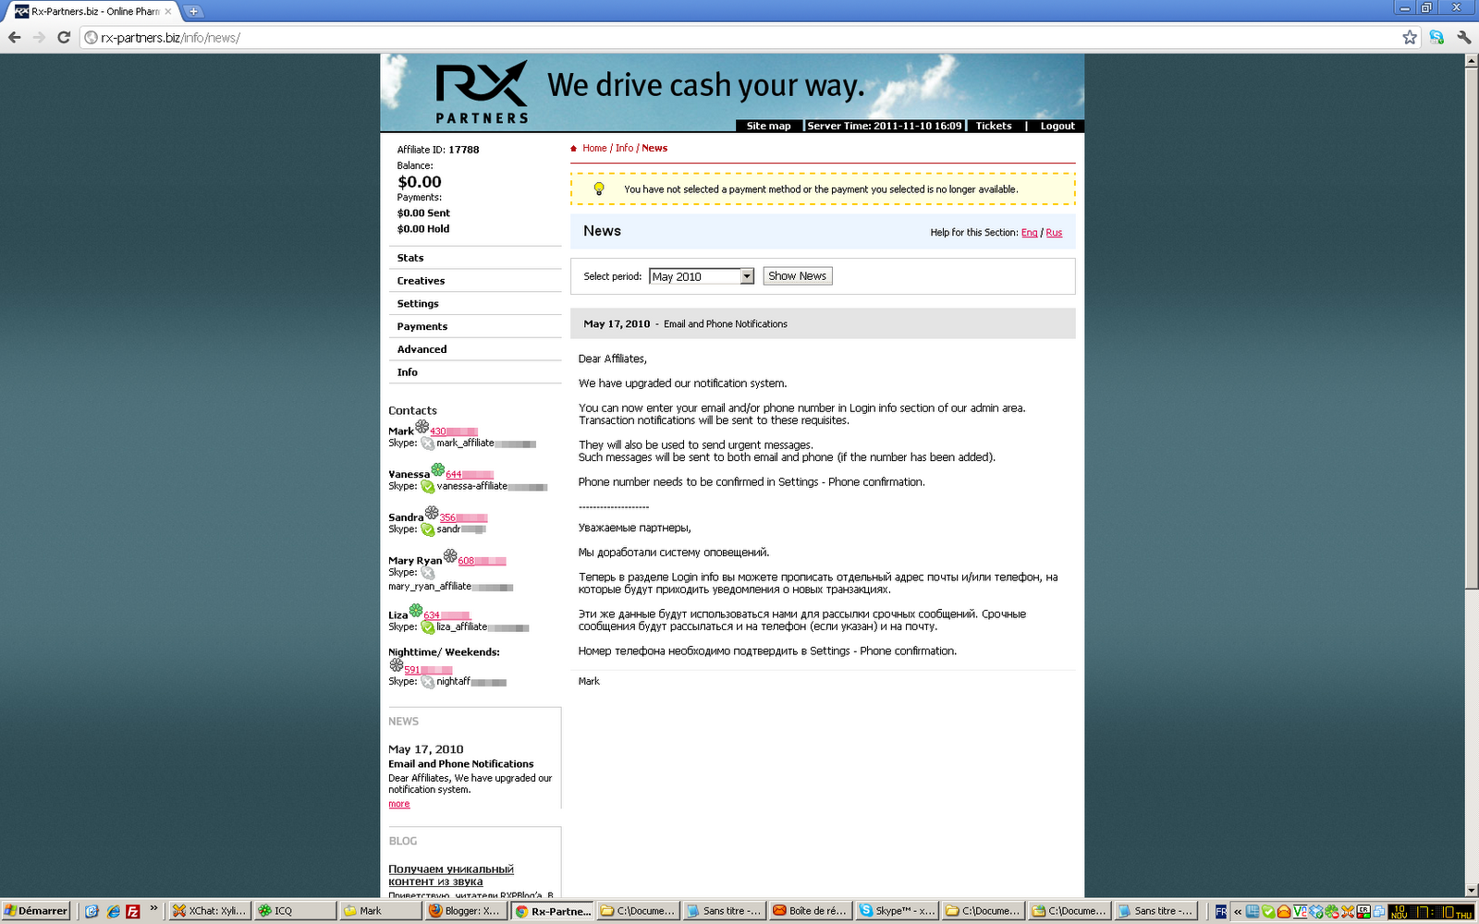Click Mary Ryan's Skype status icon
Image resolution: width=1479 pixels, height=924 pixels.
[428, 573]
